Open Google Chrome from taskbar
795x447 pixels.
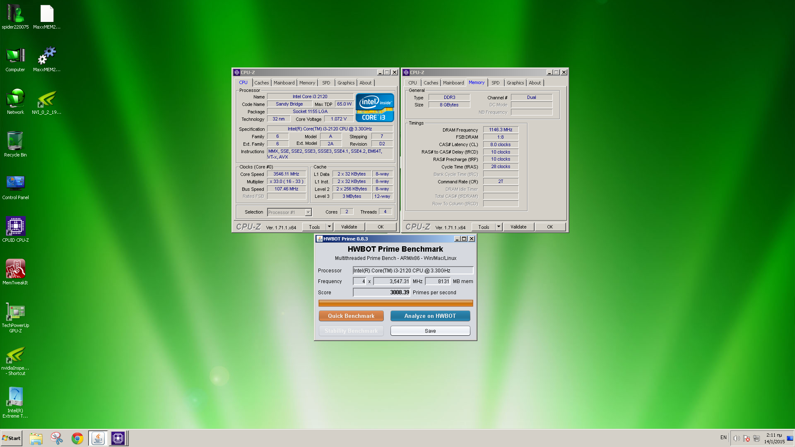(77, 438)
